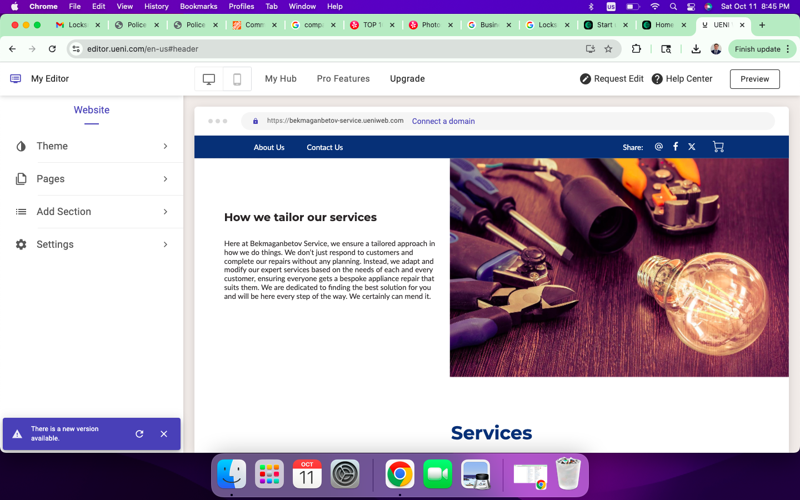Click the Connect a domain link

pyautogui.click(x=443, y=121)
